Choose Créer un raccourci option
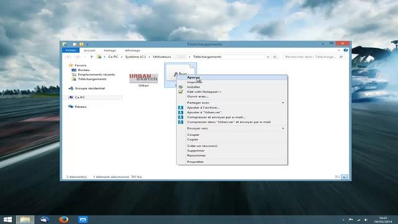Screen dimensions: 398x224 pyautogui.click(x=232, y=146)
